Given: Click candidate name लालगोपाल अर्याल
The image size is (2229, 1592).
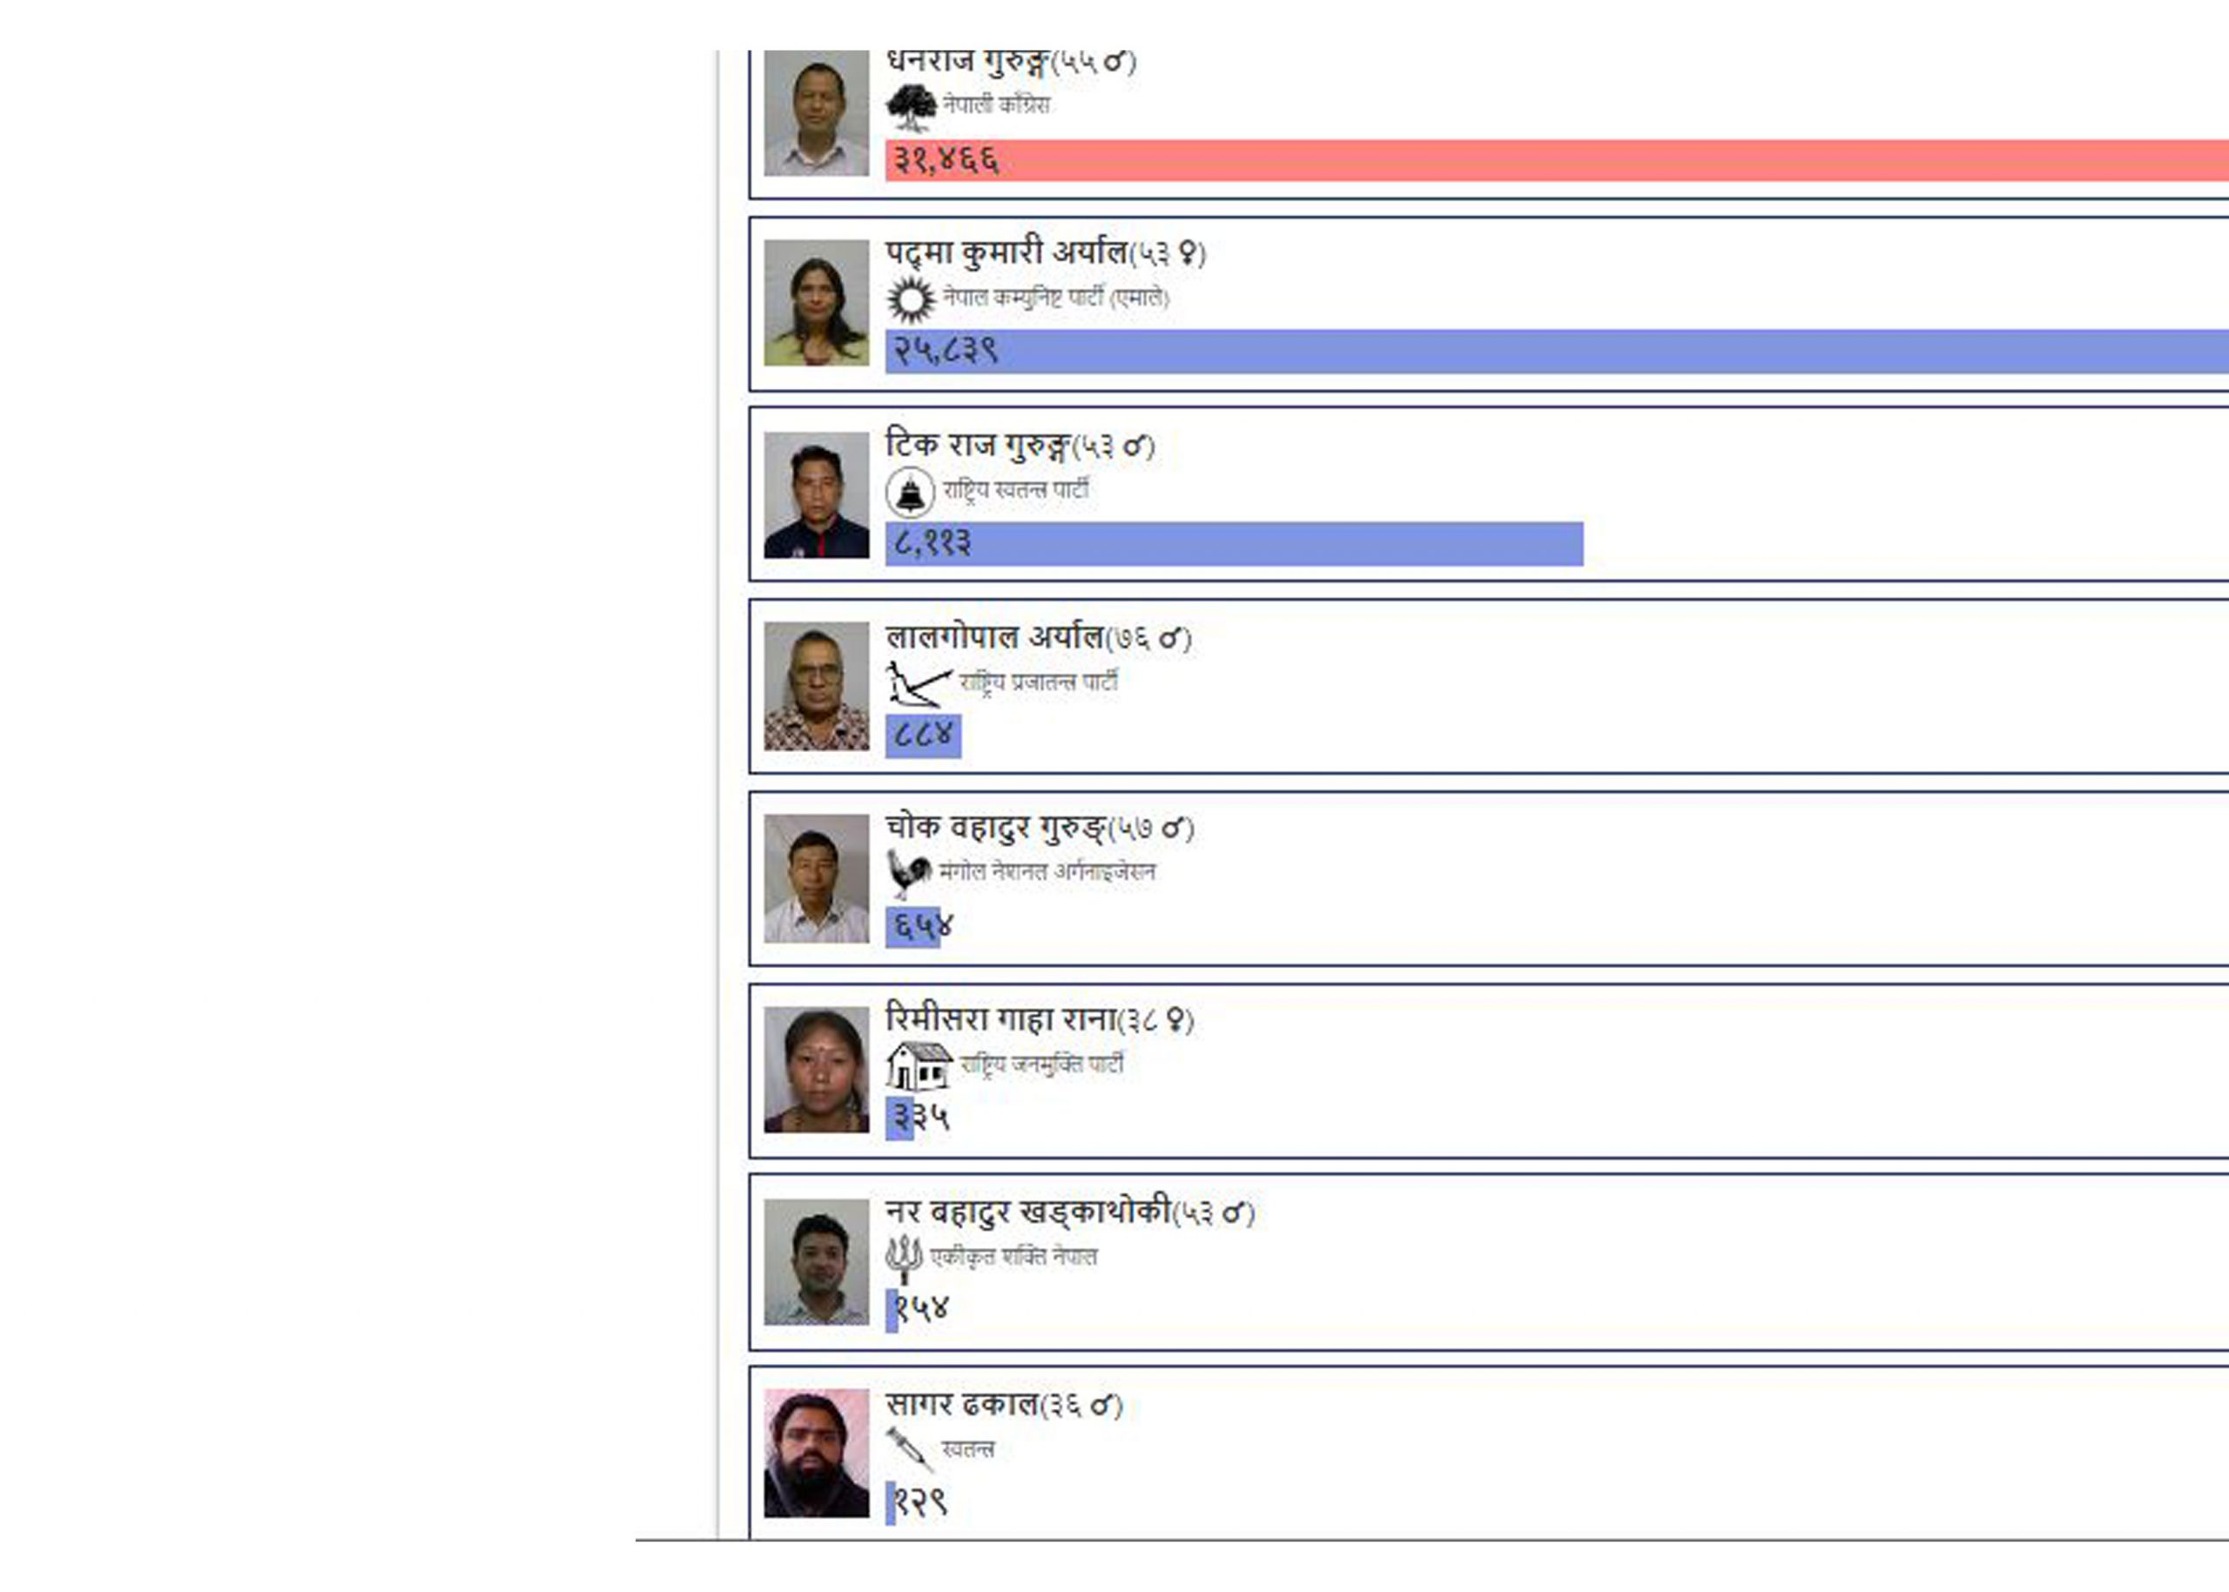Looking at the screenshot, I should pos(994,637).
